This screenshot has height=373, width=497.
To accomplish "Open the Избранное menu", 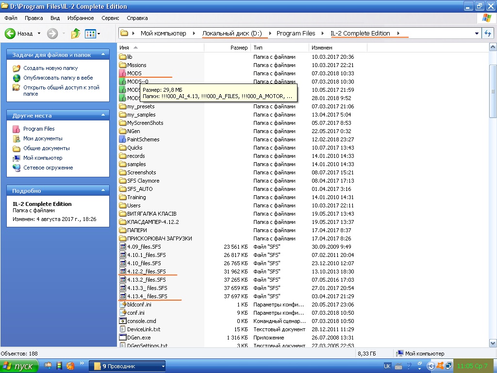I will tap(81, 18).
